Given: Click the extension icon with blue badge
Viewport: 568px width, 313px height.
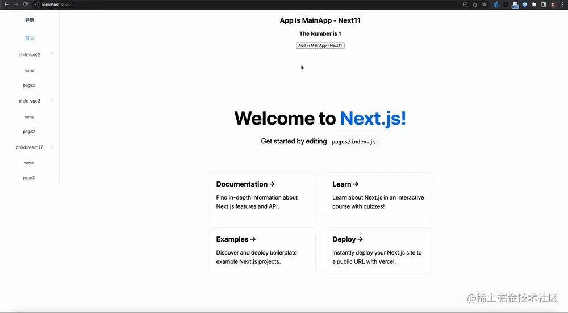Looking at the screenshot, I should (x=515, y=5).
